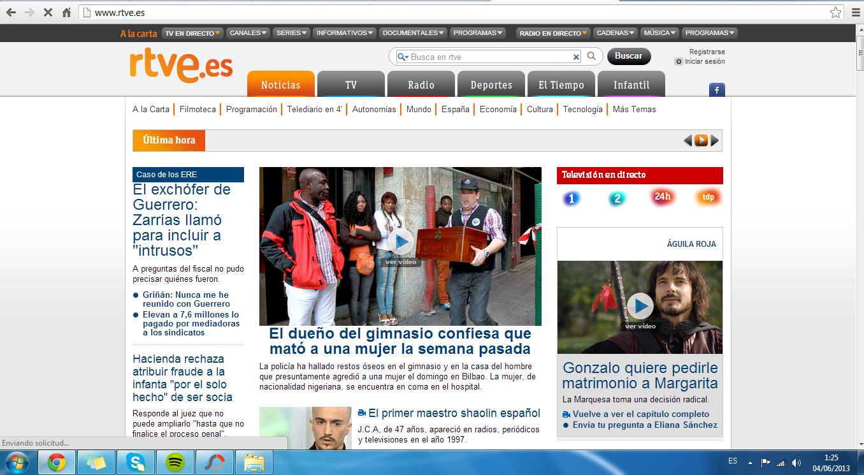The width and height of the screenshot is (864, 475).
Task: Click the volume icon in system tray
Action: 796,462
